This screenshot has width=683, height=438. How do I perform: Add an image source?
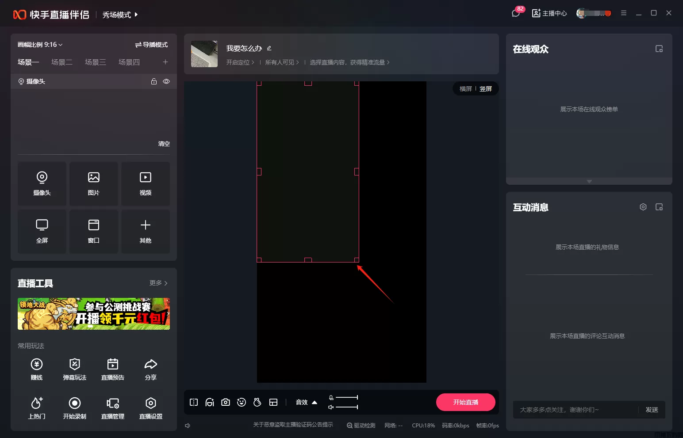coord(94,183)
